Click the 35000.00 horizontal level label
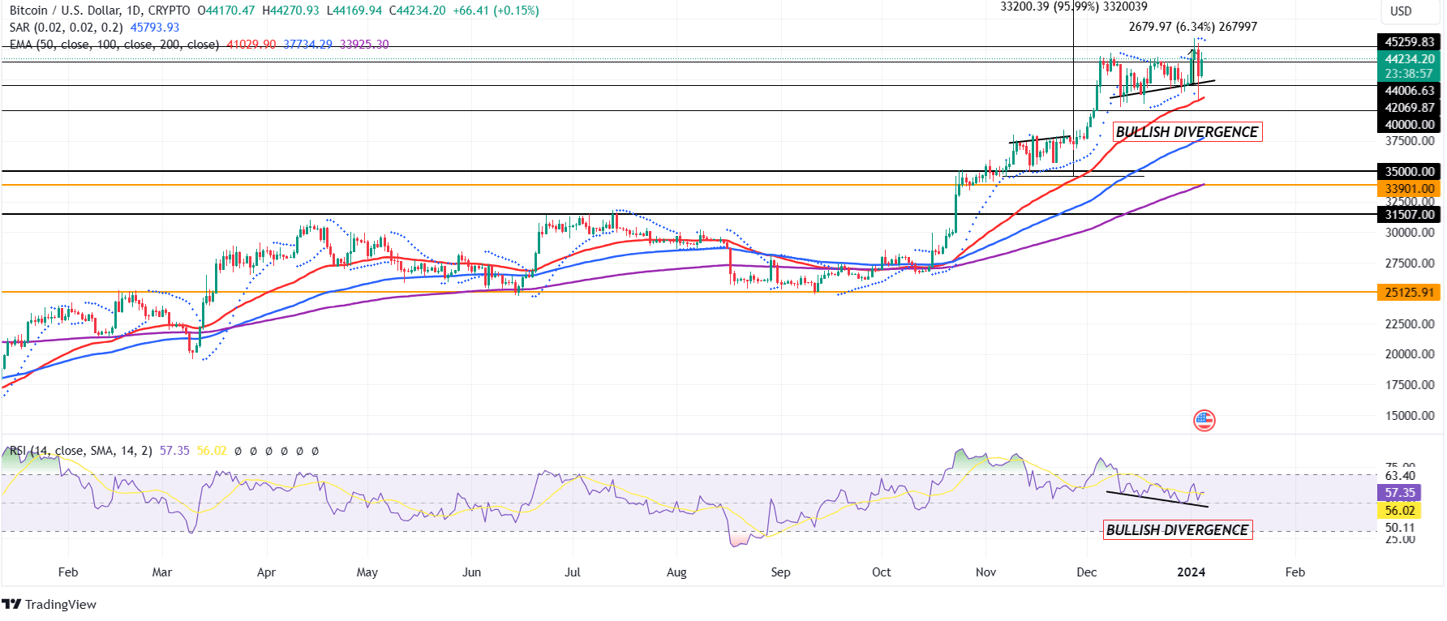The height and width of the screenshot is (621, 1447). (1409, 172)
